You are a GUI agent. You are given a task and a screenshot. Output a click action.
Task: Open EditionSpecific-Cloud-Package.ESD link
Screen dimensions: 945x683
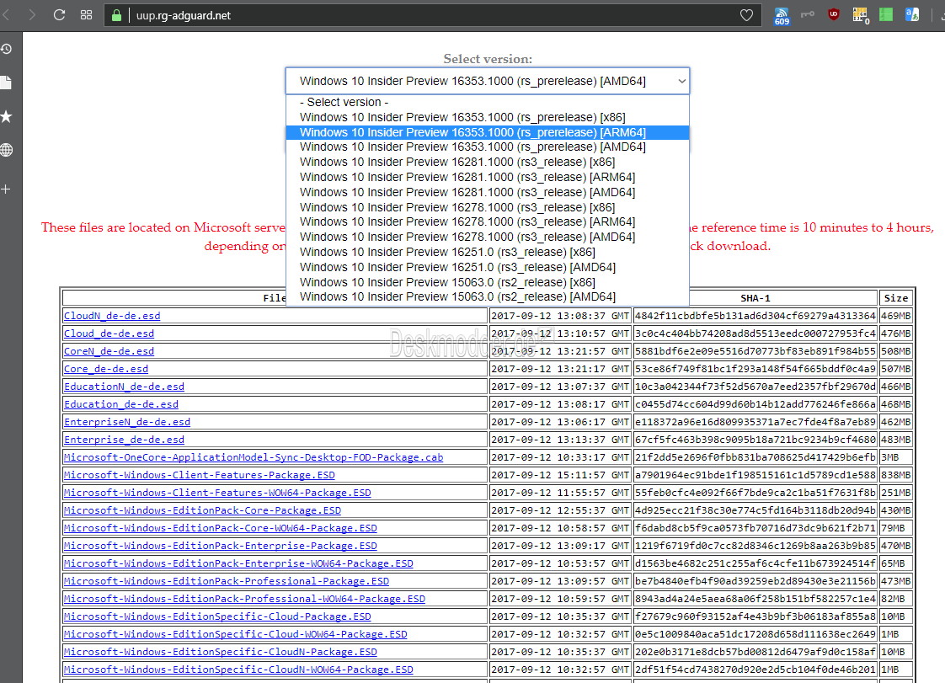pos(217,616)
